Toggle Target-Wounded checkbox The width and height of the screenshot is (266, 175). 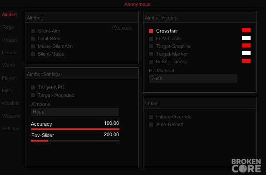tap(33, 95)
